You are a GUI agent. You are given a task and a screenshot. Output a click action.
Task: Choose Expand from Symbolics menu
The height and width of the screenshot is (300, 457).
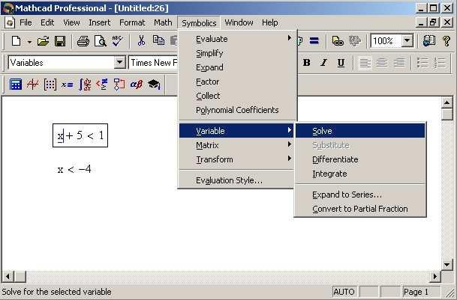coord(237,67)
